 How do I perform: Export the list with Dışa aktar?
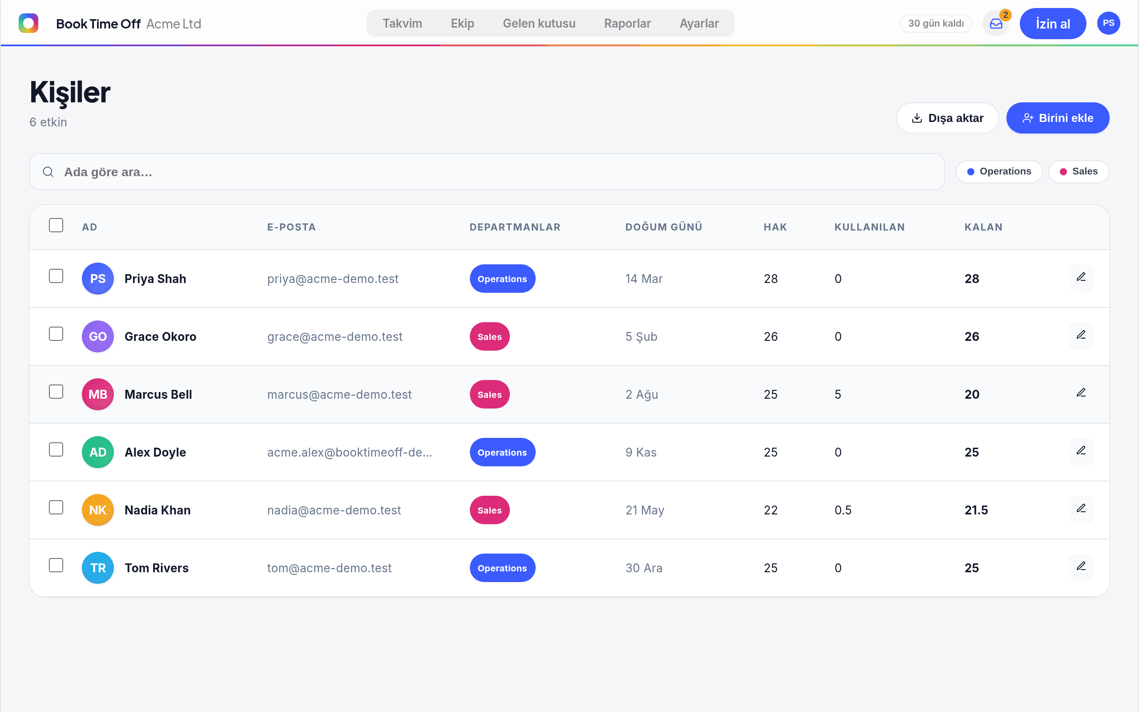(x=947, y=118)
